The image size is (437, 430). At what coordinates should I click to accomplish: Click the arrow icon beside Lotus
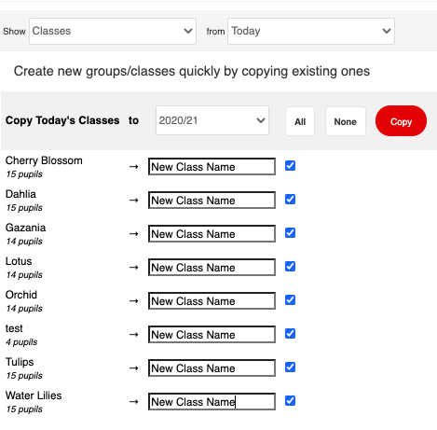134,268
